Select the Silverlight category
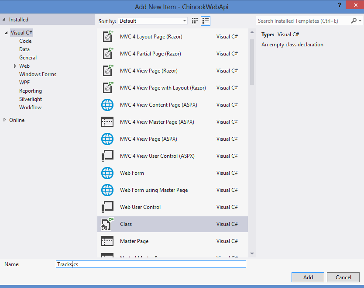Viewport: 364px width, 288px height. pos(31,99)
